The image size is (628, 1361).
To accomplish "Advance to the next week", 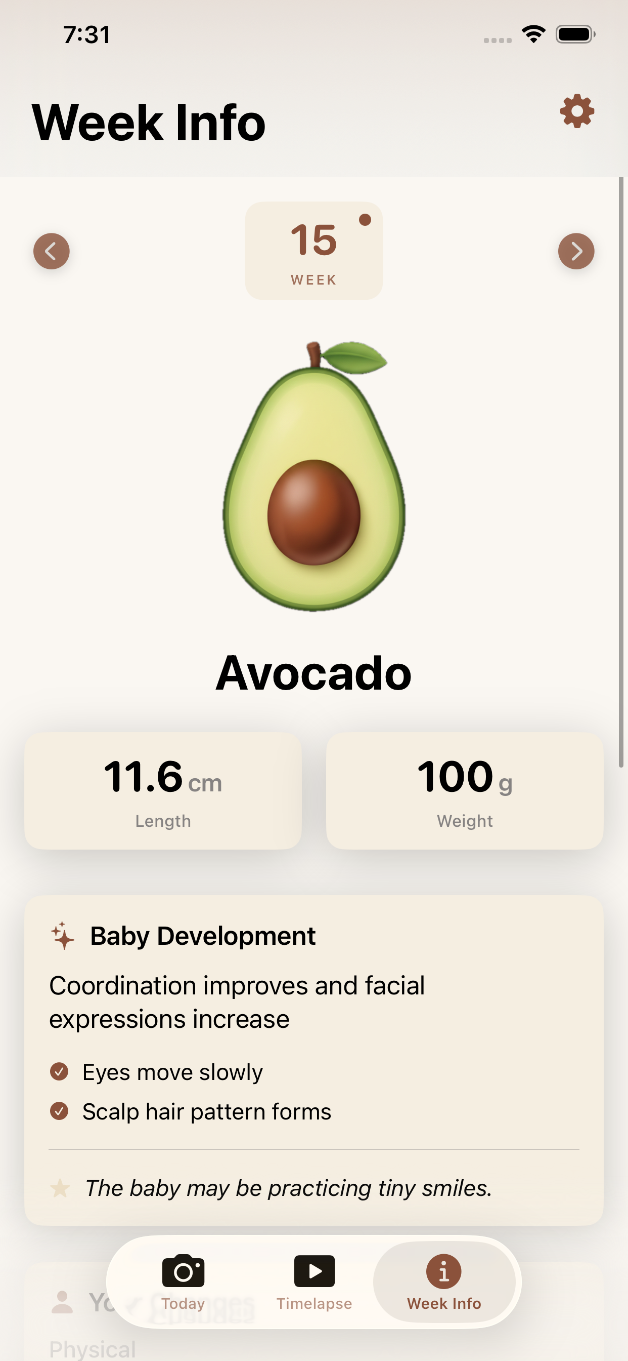I will [x=576, y=251].
